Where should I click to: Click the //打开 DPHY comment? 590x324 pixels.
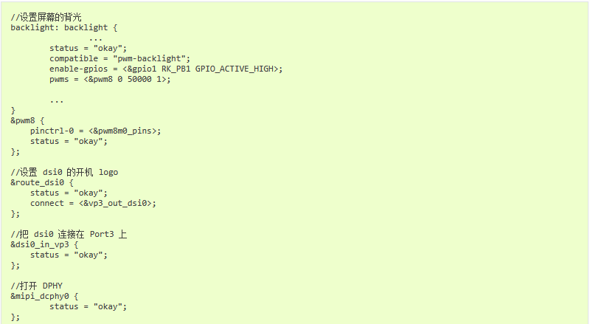click(x=36, y=286)
